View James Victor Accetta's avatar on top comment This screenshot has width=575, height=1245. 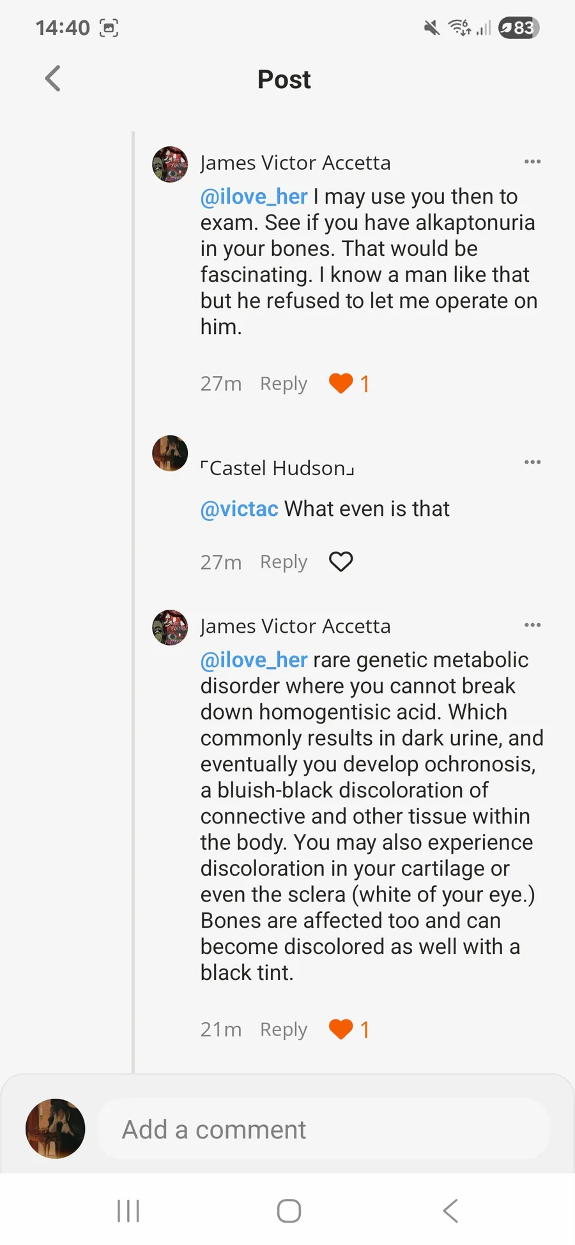click(170, 164)
